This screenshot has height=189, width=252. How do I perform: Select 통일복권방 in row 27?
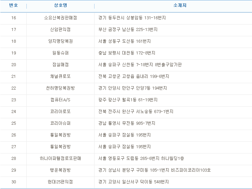60,147
